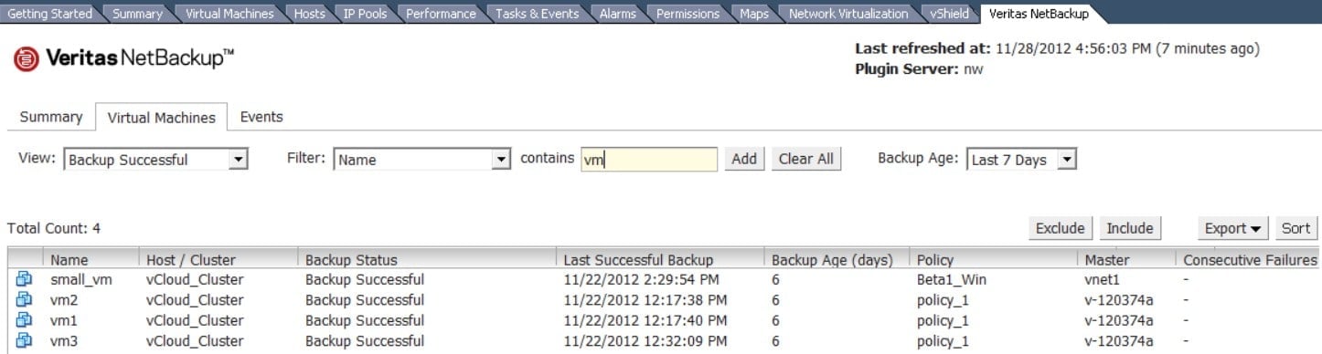This screenshot has height=354, width=1322.
Task: Click the Add filter button
Action: (x=744, y=159)
